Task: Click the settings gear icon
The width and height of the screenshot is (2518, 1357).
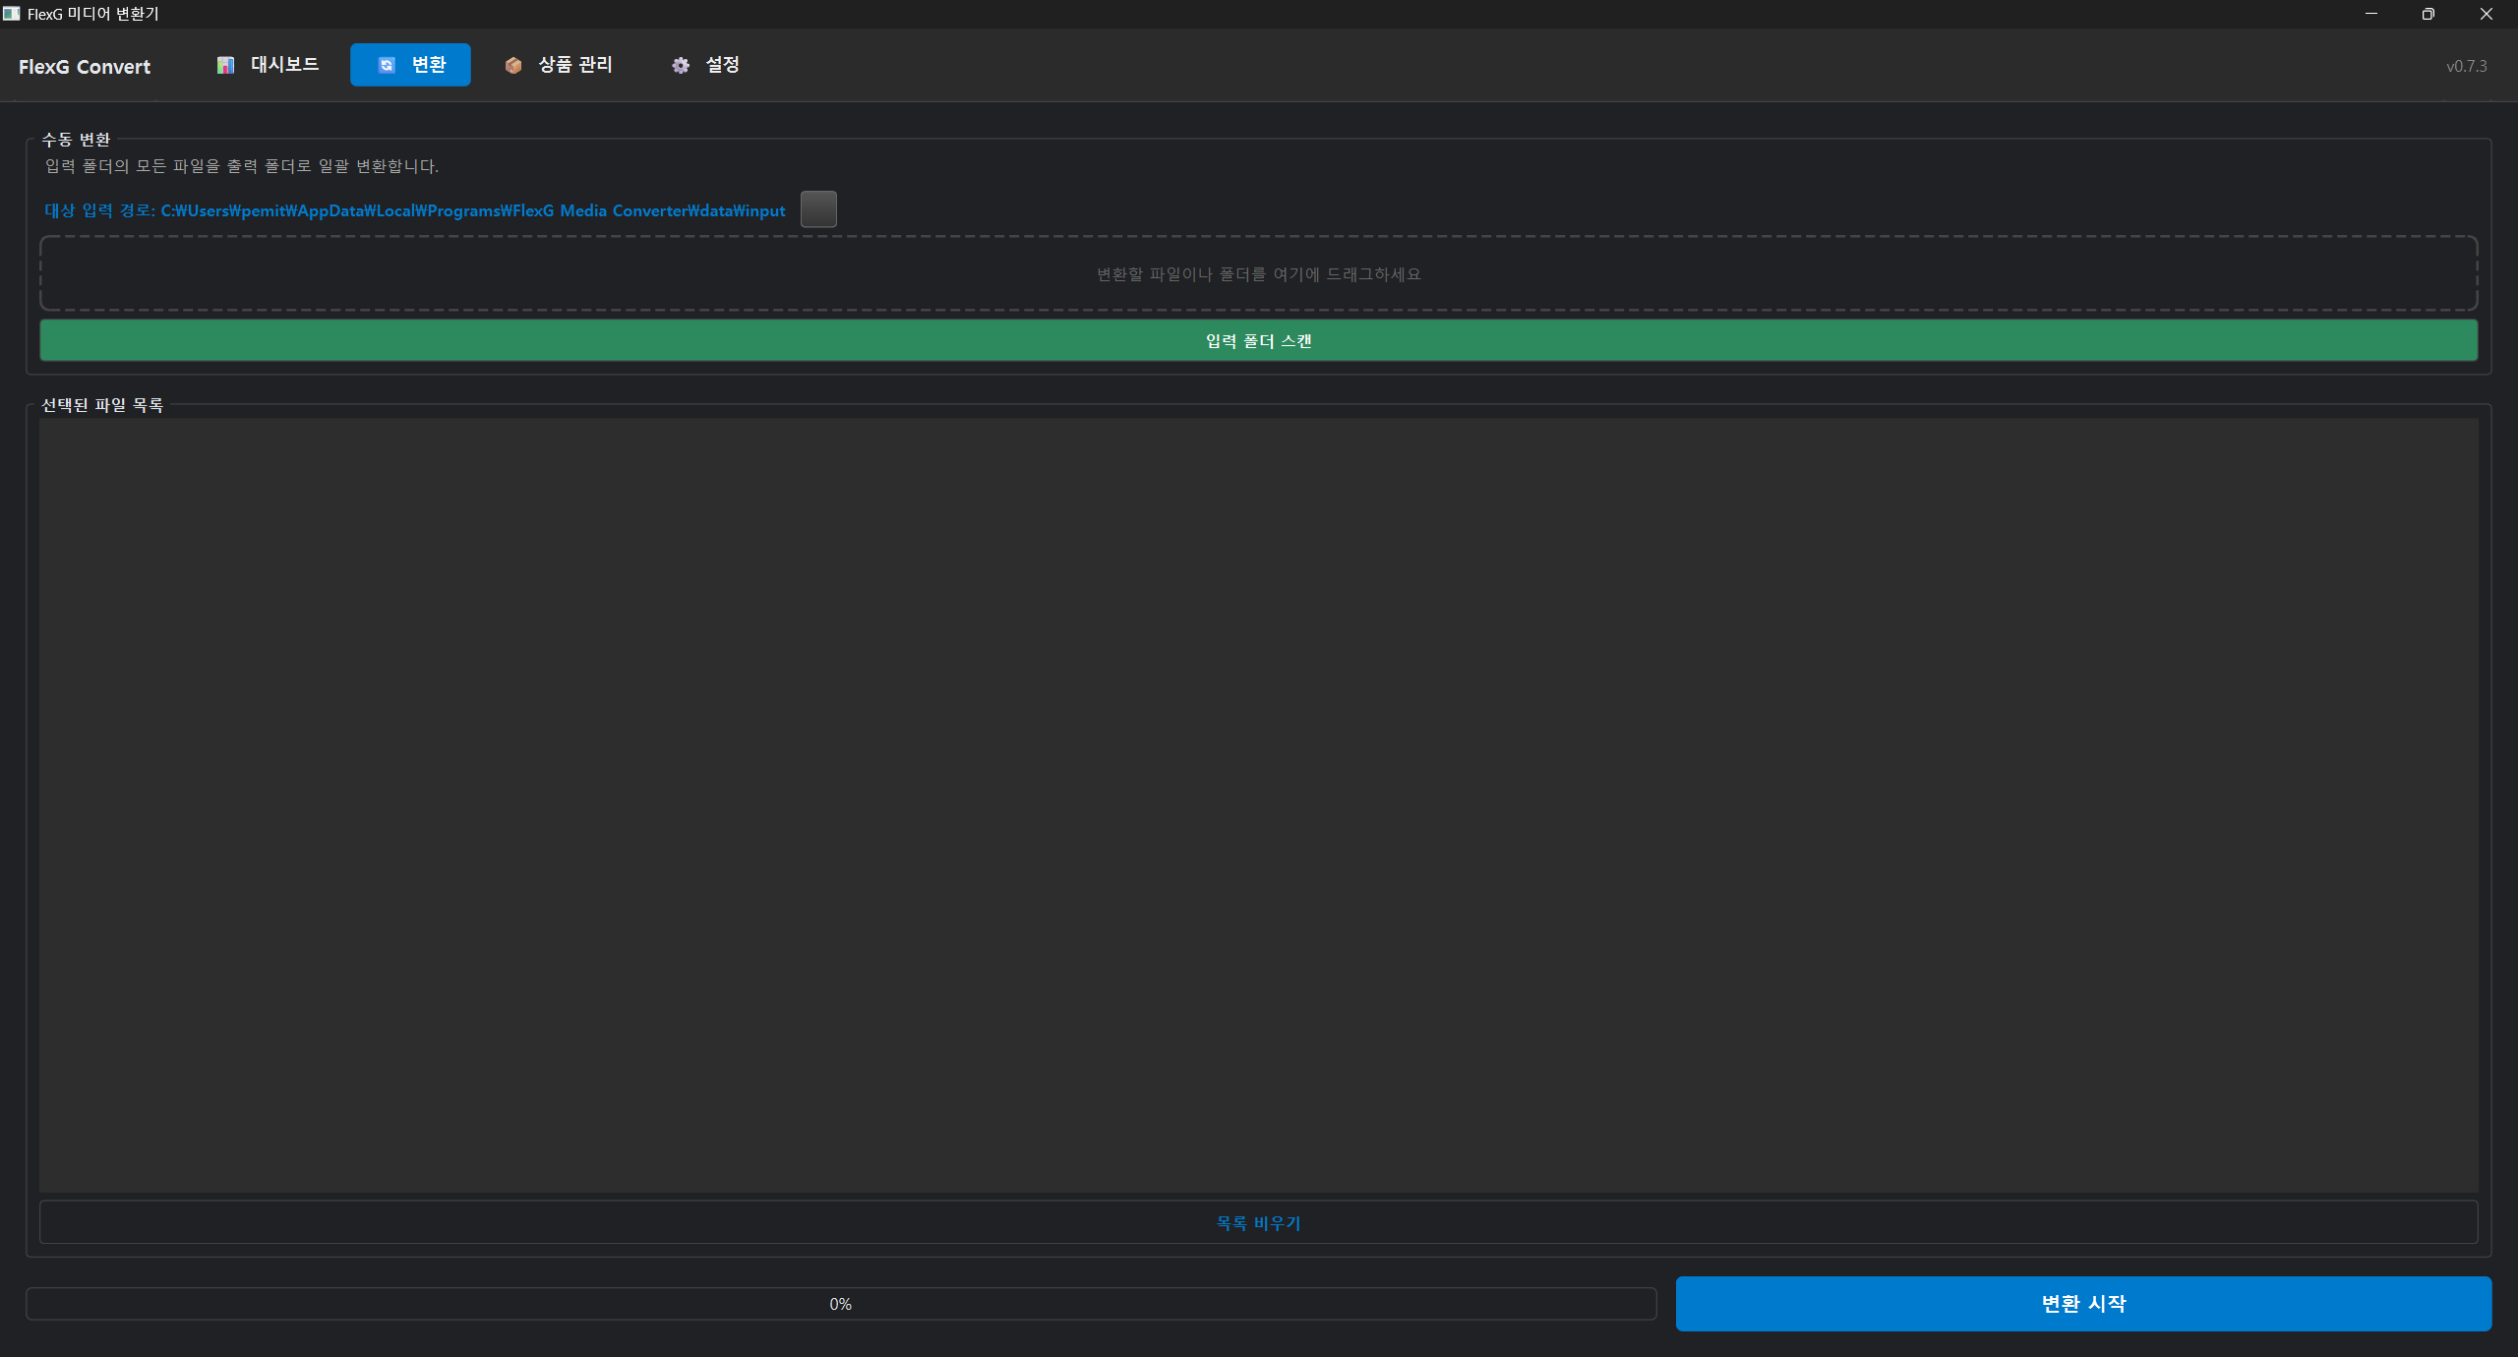Action: 681,65
